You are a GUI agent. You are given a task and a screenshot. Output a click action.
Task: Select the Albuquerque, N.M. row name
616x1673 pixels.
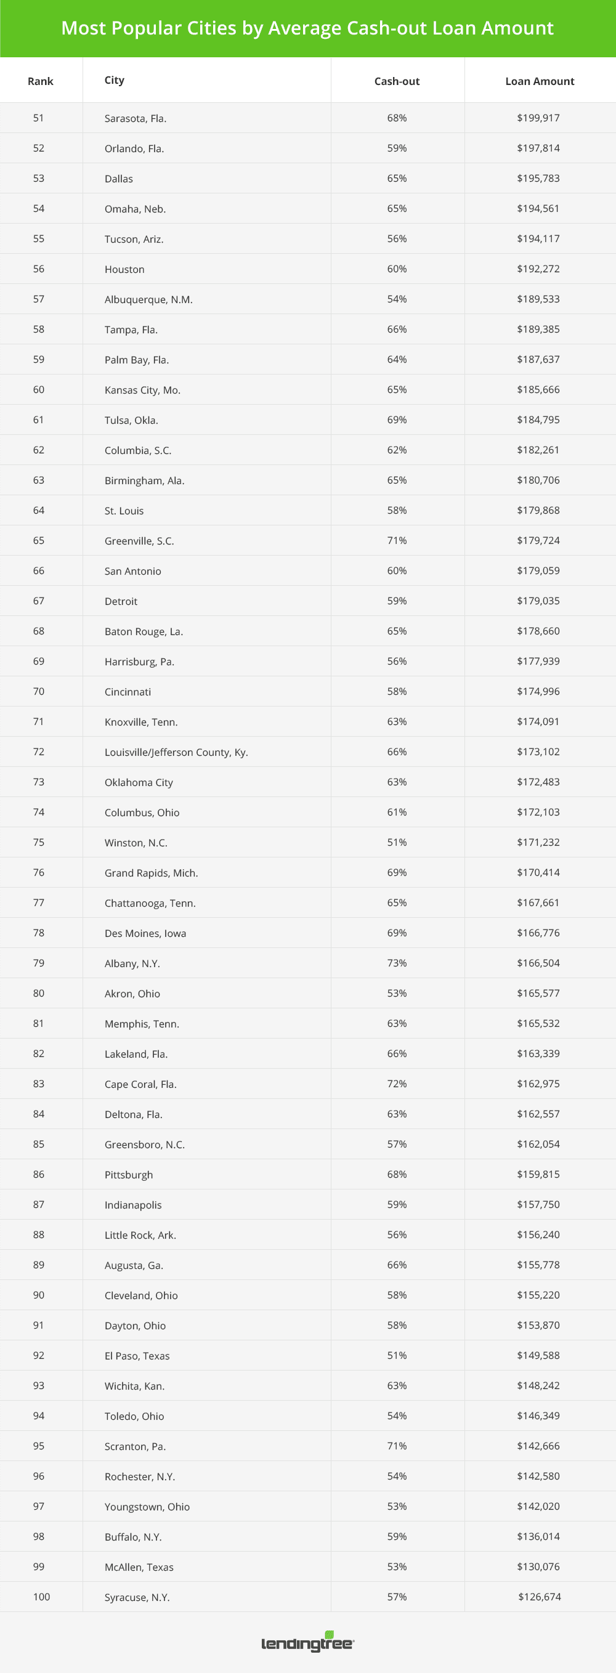pos(148,299)
